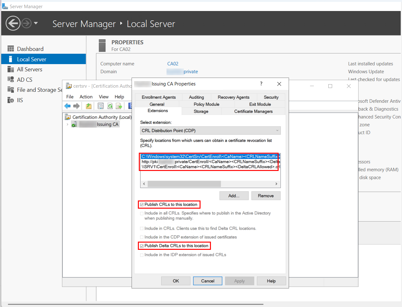Screen dimensions: 402x307
Task: Click the CA02 computer name link
Action: click(173, 64)
